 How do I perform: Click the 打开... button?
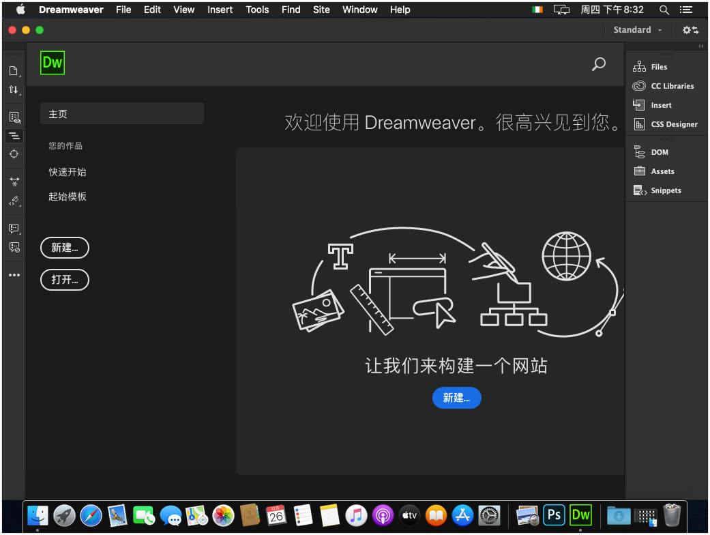click(65, 280)
